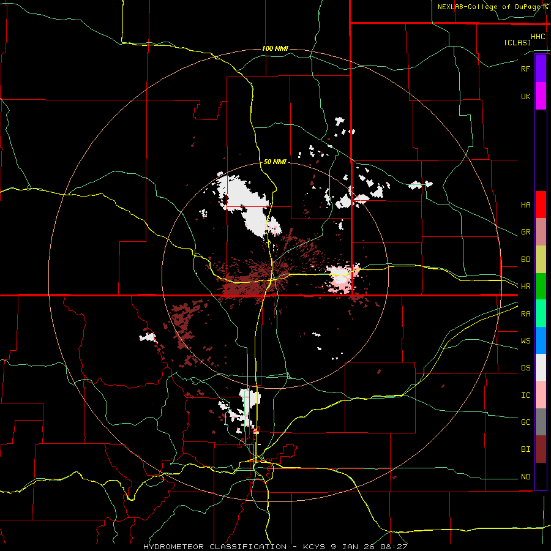Click the 100 NMI range ring label
551x551 pixels.
[x=275, y=48]
